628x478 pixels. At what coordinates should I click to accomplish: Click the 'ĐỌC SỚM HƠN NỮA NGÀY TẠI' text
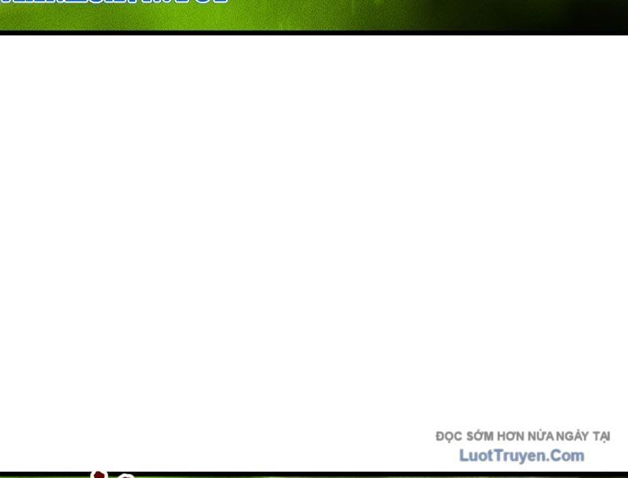523,436
